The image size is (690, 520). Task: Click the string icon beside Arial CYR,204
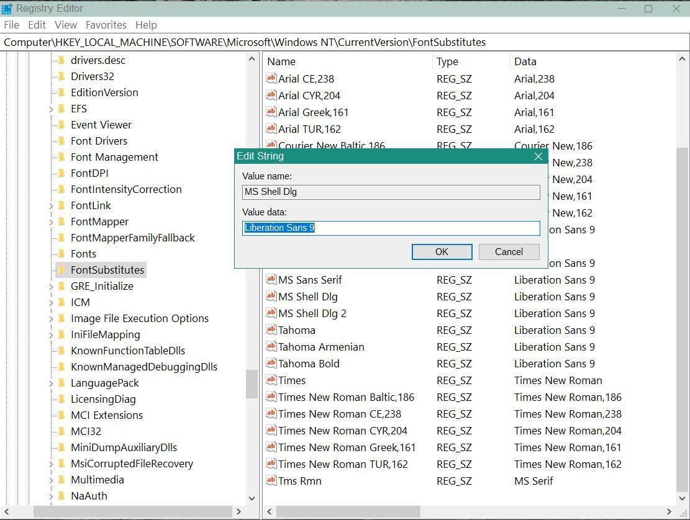click(x=271, y=95)
